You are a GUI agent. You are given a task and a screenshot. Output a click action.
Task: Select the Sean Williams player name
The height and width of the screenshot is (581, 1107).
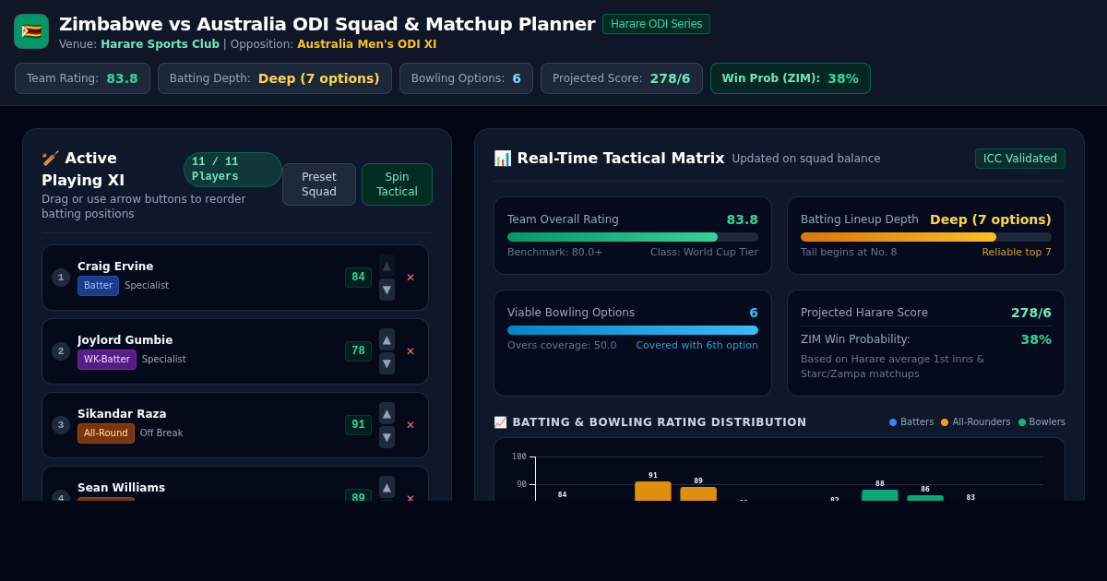121,488
